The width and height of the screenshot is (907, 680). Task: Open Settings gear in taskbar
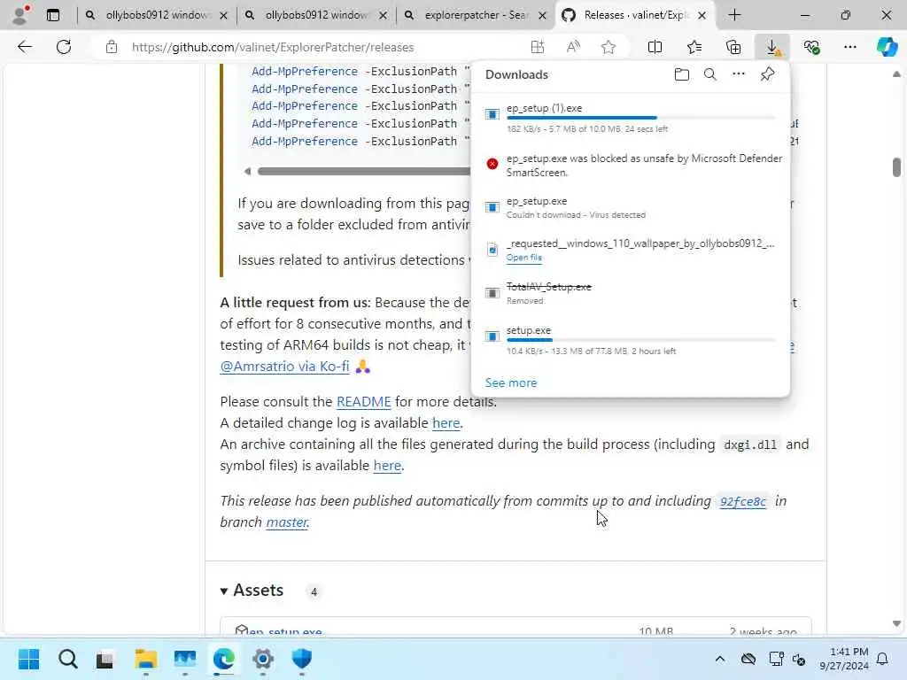tap(262, 659)
